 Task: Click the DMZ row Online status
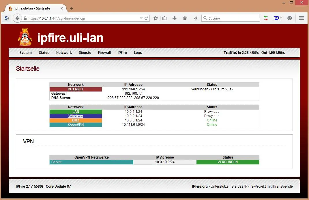pyautogui.click(x=212, y=120)
